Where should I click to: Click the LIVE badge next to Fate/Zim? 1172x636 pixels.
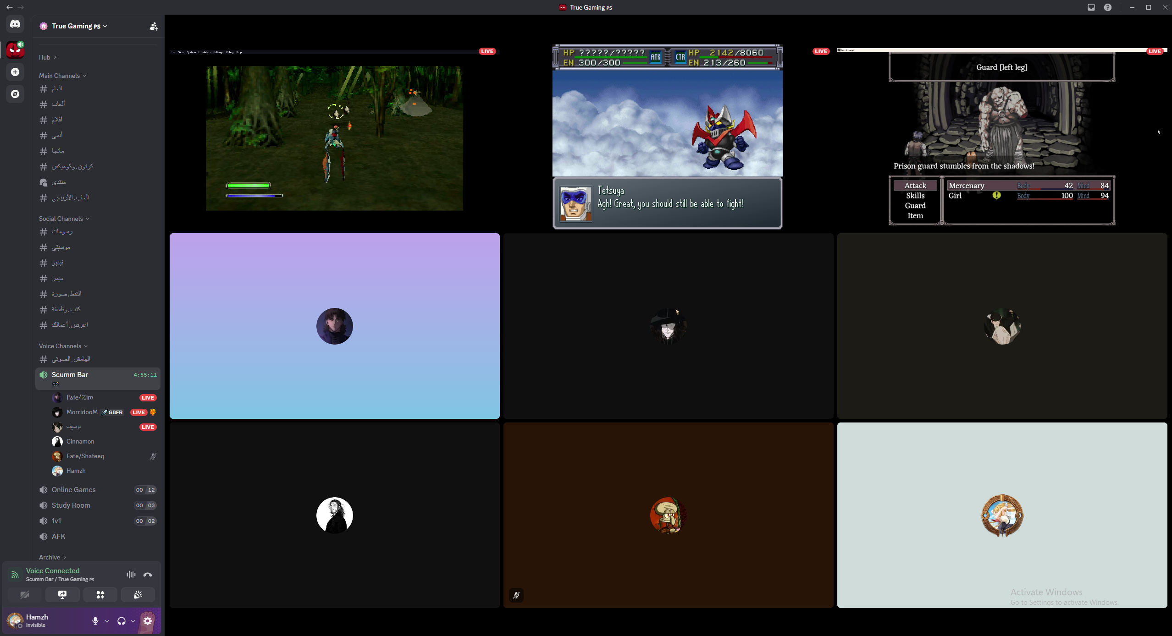(148, 398)
